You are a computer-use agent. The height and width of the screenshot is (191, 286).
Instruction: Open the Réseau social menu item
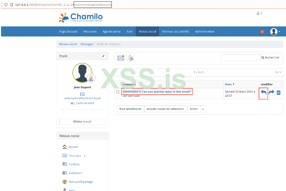(x=147, y=32)
